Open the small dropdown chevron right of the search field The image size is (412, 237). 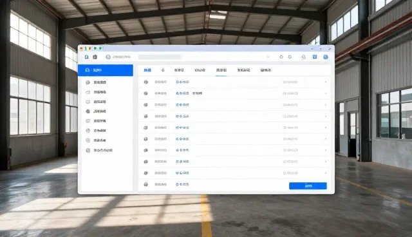(x=268, y=57)
